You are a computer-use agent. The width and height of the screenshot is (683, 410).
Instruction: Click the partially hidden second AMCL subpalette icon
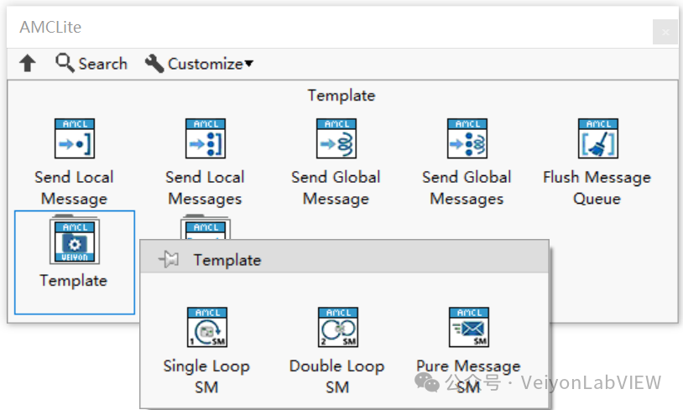[206, 227]
